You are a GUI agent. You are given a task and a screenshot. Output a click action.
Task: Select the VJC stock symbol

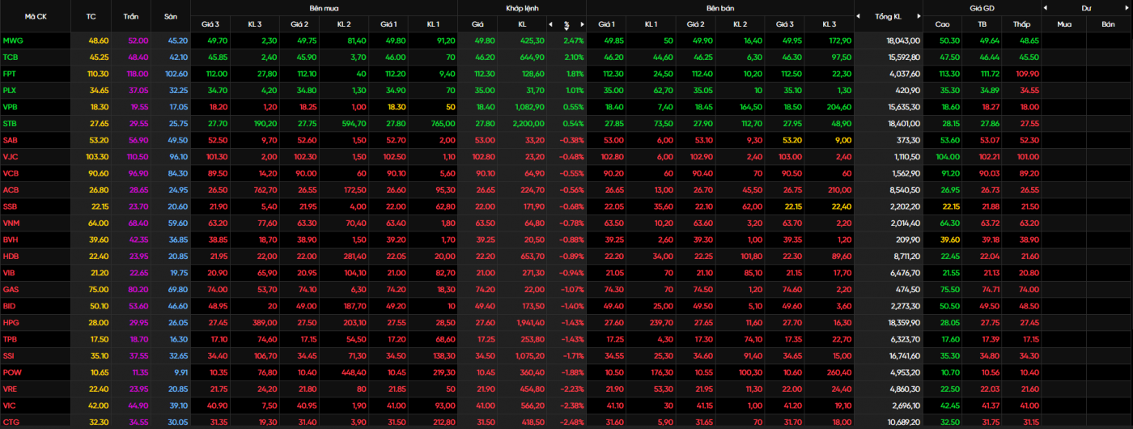pos(11,157)
